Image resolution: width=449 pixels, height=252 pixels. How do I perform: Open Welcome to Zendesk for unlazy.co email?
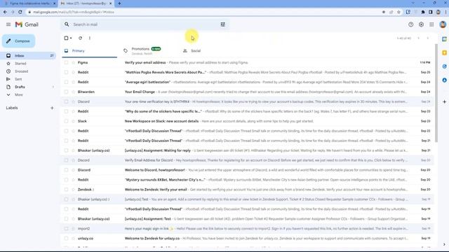pos(248,238)
